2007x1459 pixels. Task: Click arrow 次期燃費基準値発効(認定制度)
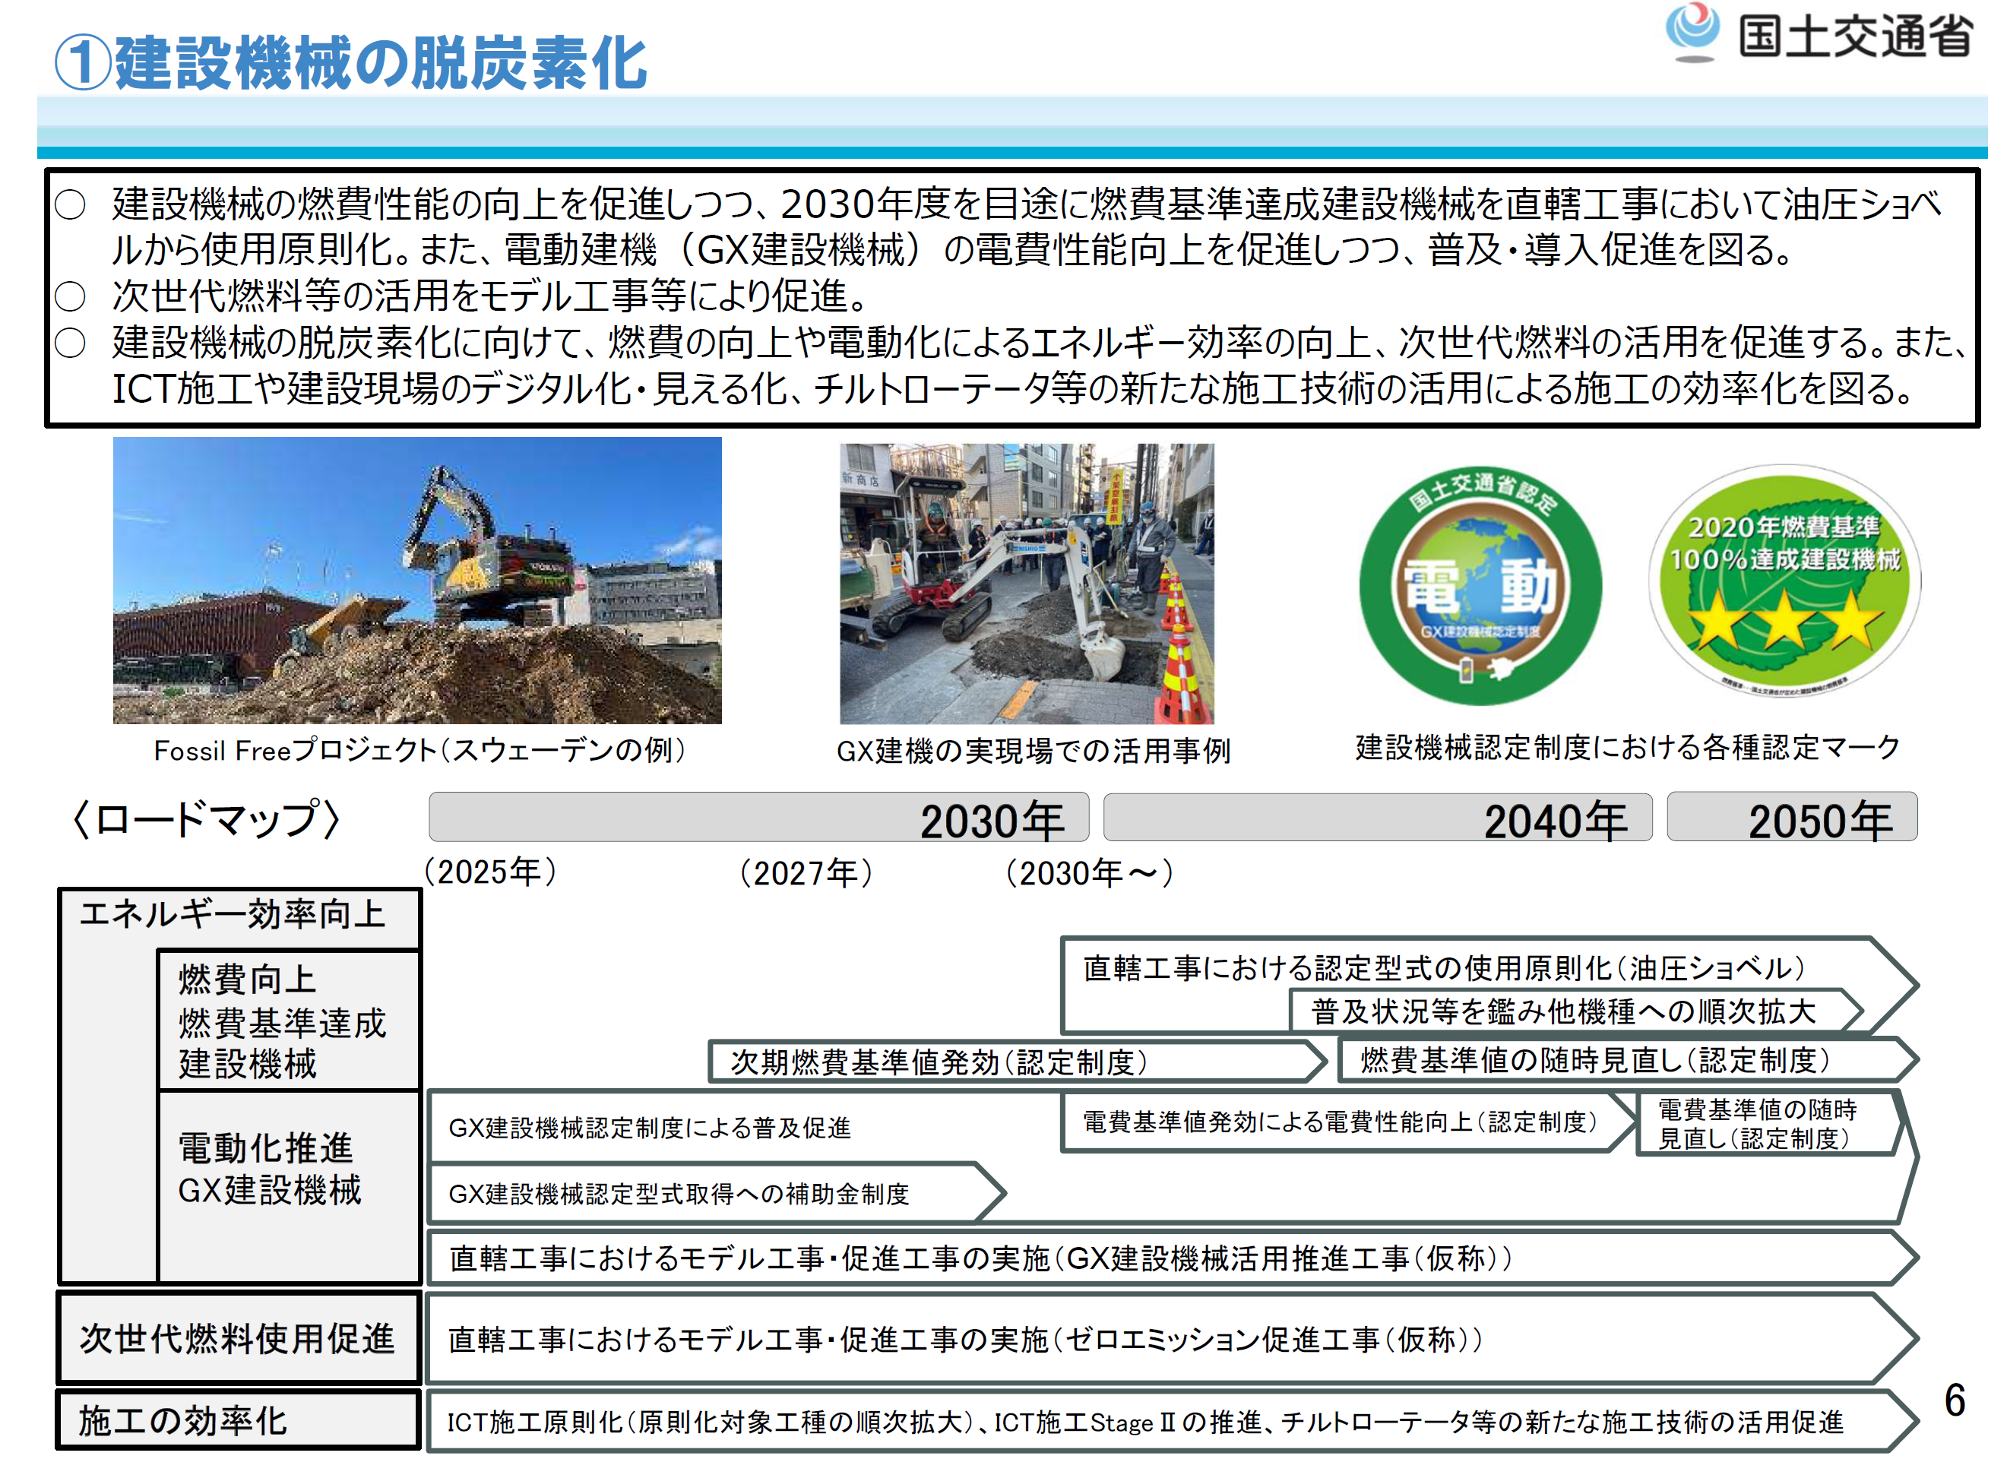pos(1018,1061)
